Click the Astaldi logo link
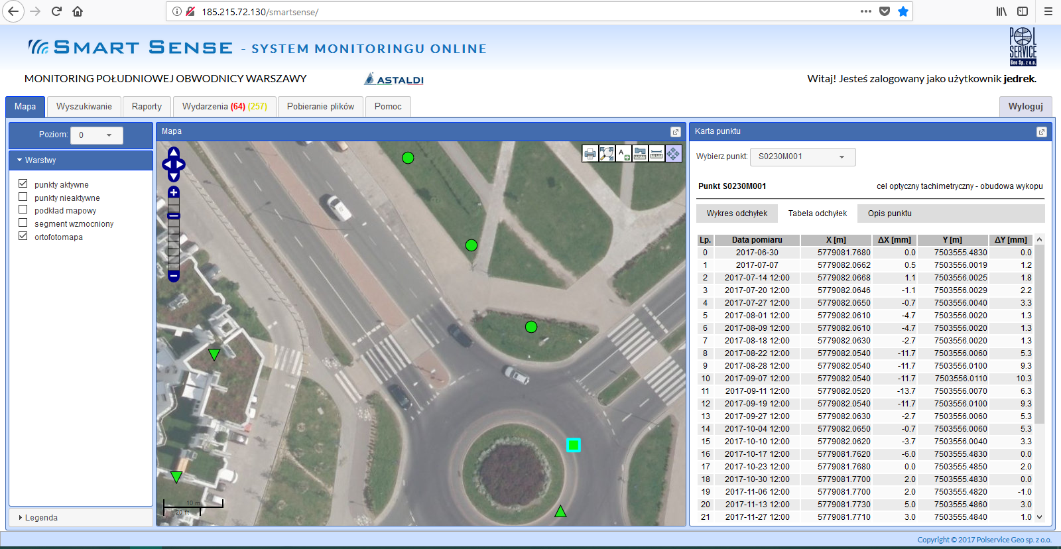 (x=394, y=79)
